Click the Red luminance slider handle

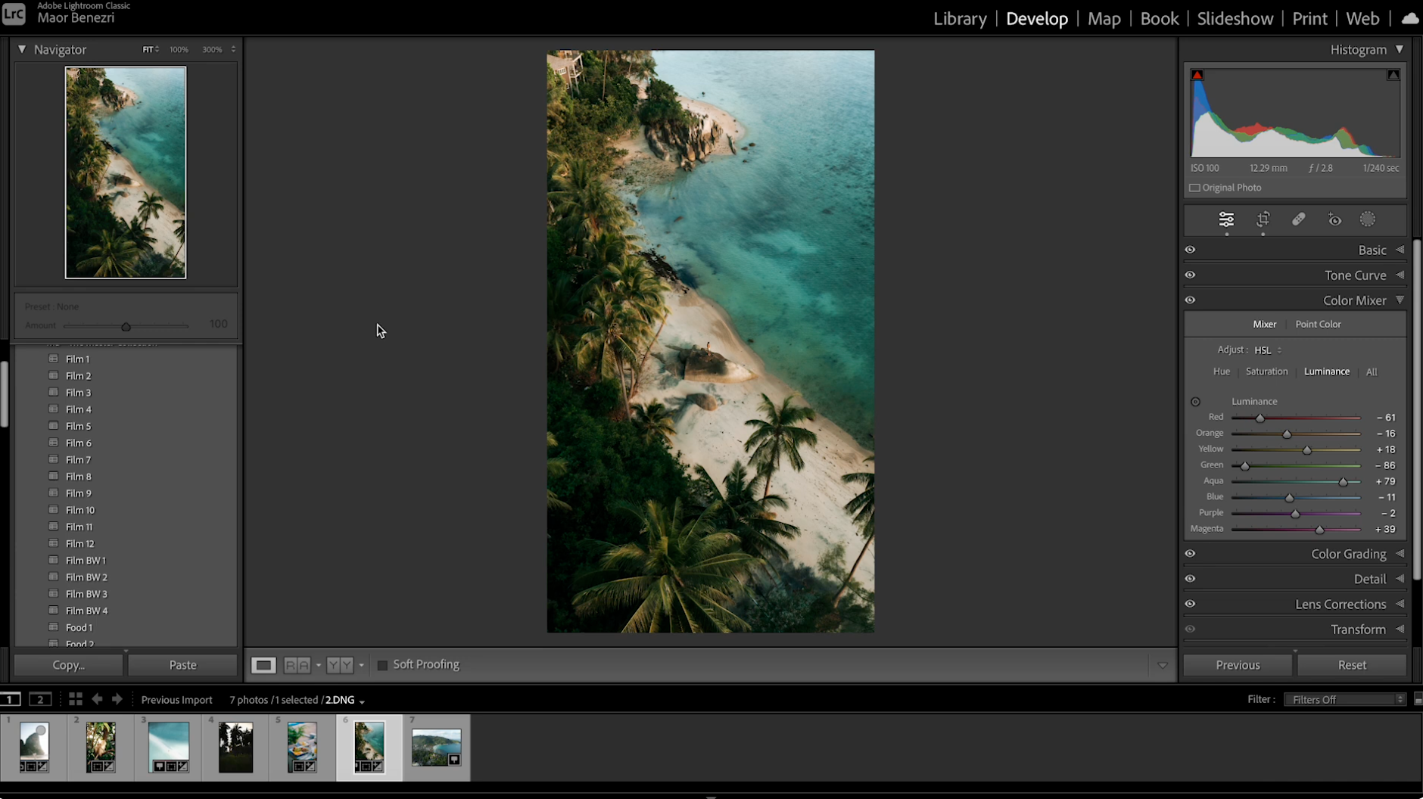coord(1260,418)
